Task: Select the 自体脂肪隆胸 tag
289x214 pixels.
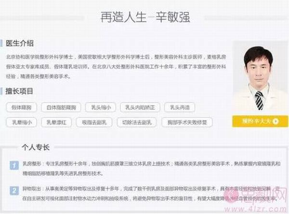Action: (x=61, y=107)
